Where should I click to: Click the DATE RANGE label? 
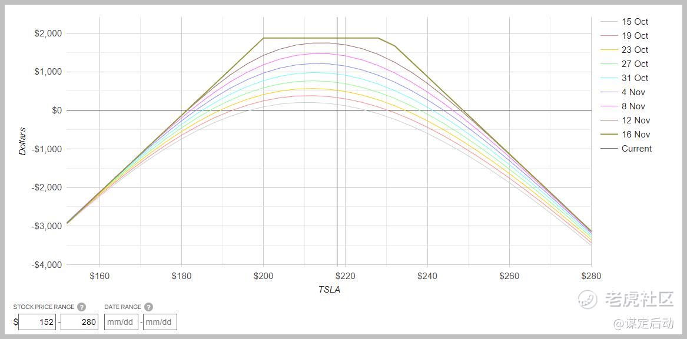(x=122, y=307)
